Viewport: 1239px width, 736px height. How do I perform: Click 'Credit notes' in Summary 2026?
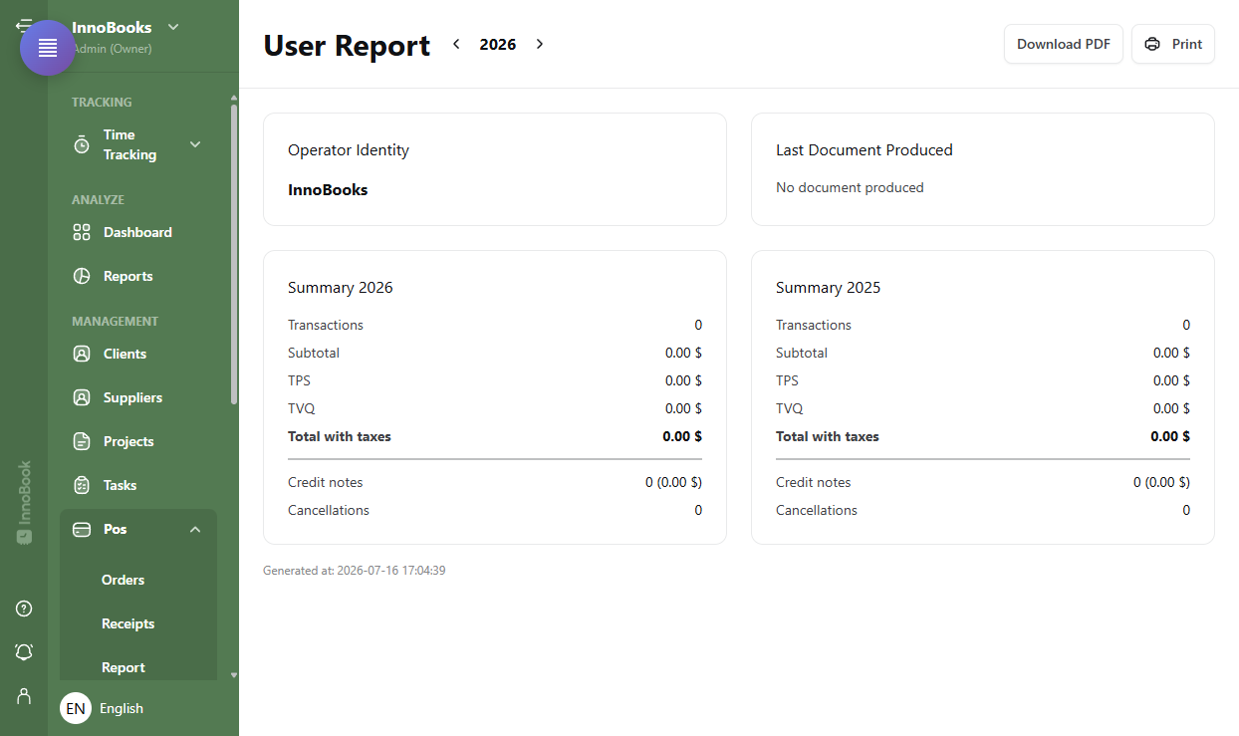(x=326, y=482)
